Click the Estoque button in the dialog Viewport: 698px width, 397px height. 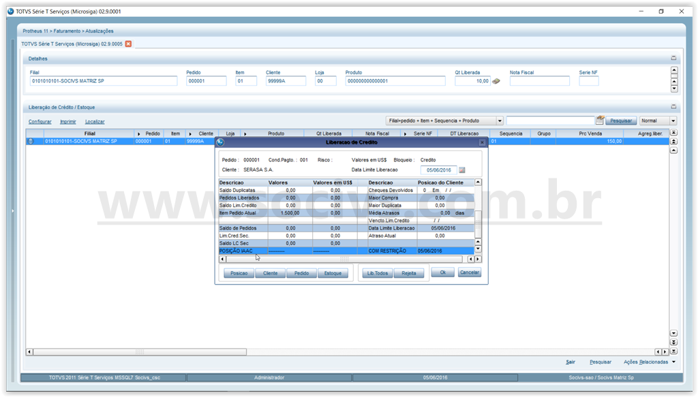pyautogui.click(x=333, y=273)
